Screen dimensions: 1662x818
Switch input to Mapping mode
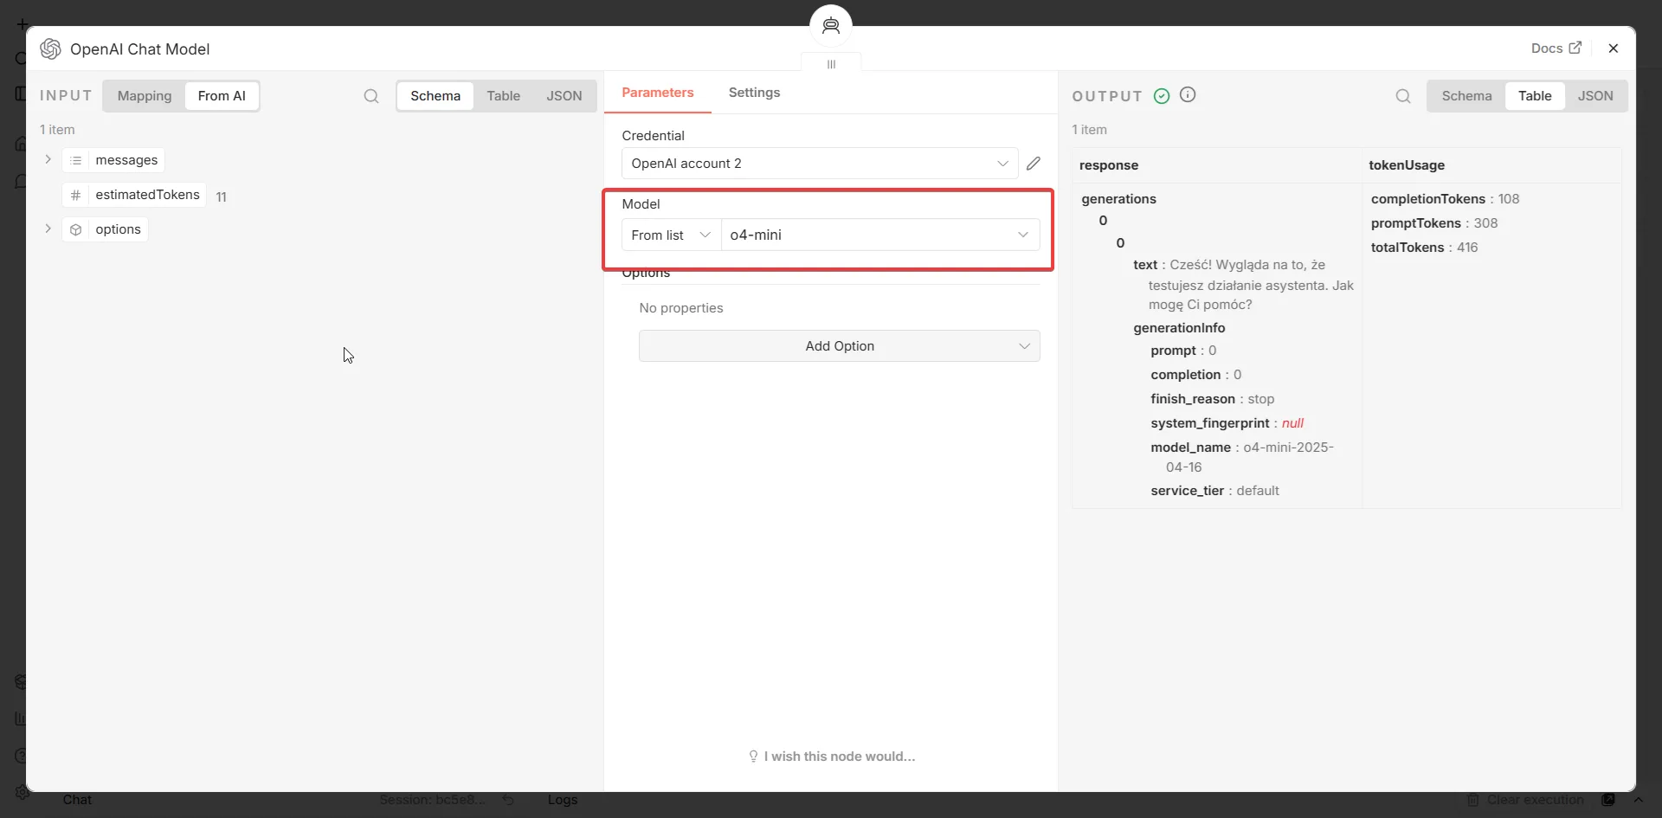[145, 96]
